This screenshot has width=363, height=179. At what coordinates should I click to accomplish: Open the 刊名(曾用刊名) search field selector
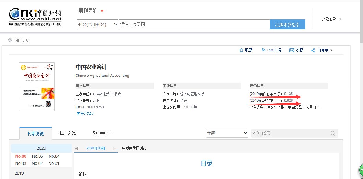pos(98,24)
